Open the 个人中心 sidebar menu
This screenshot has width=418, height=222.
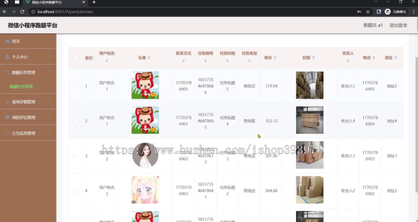[x=28, y=57]
